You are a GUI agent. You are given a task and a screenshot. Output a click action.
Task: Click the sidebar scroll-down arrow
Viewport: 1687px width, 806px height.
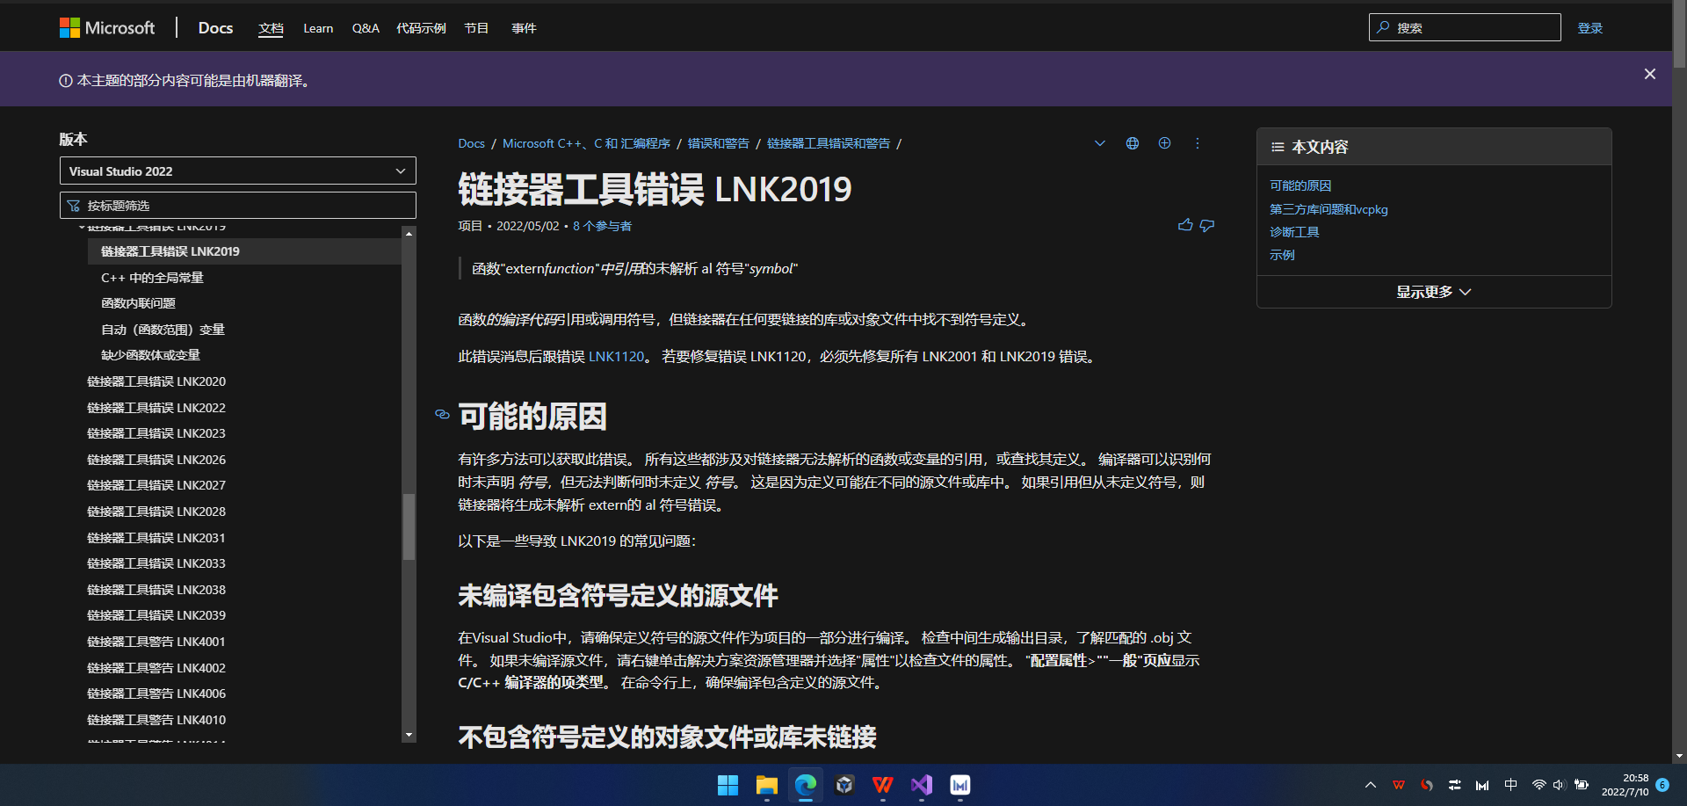409,735
